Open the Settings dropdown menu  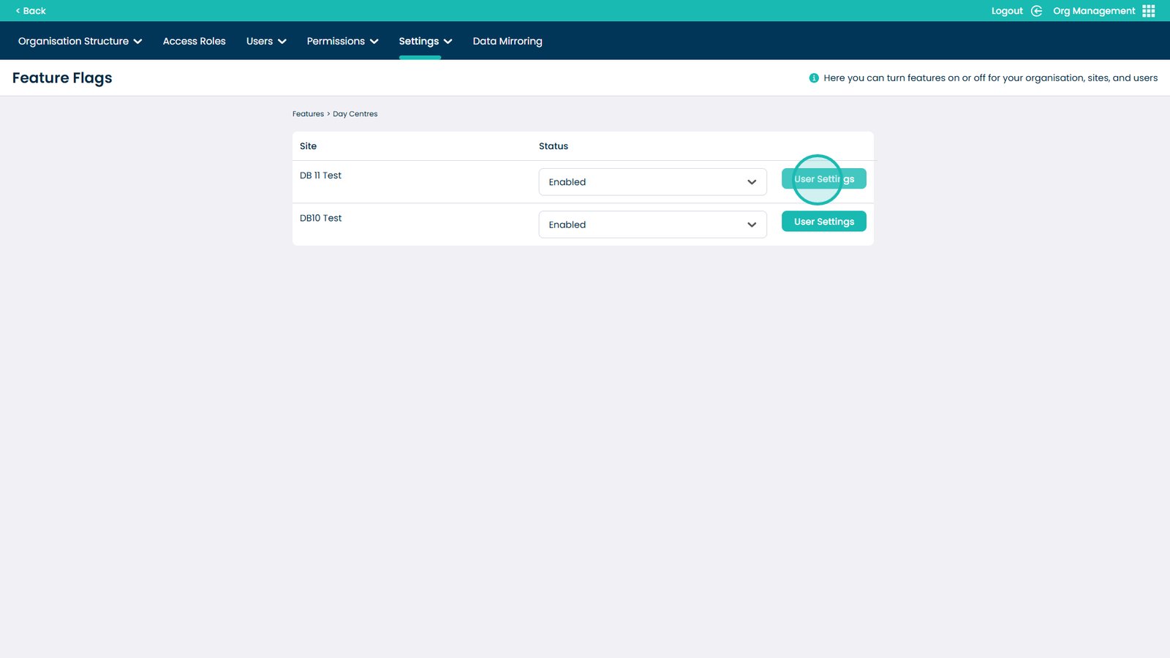tap(425, 41)
